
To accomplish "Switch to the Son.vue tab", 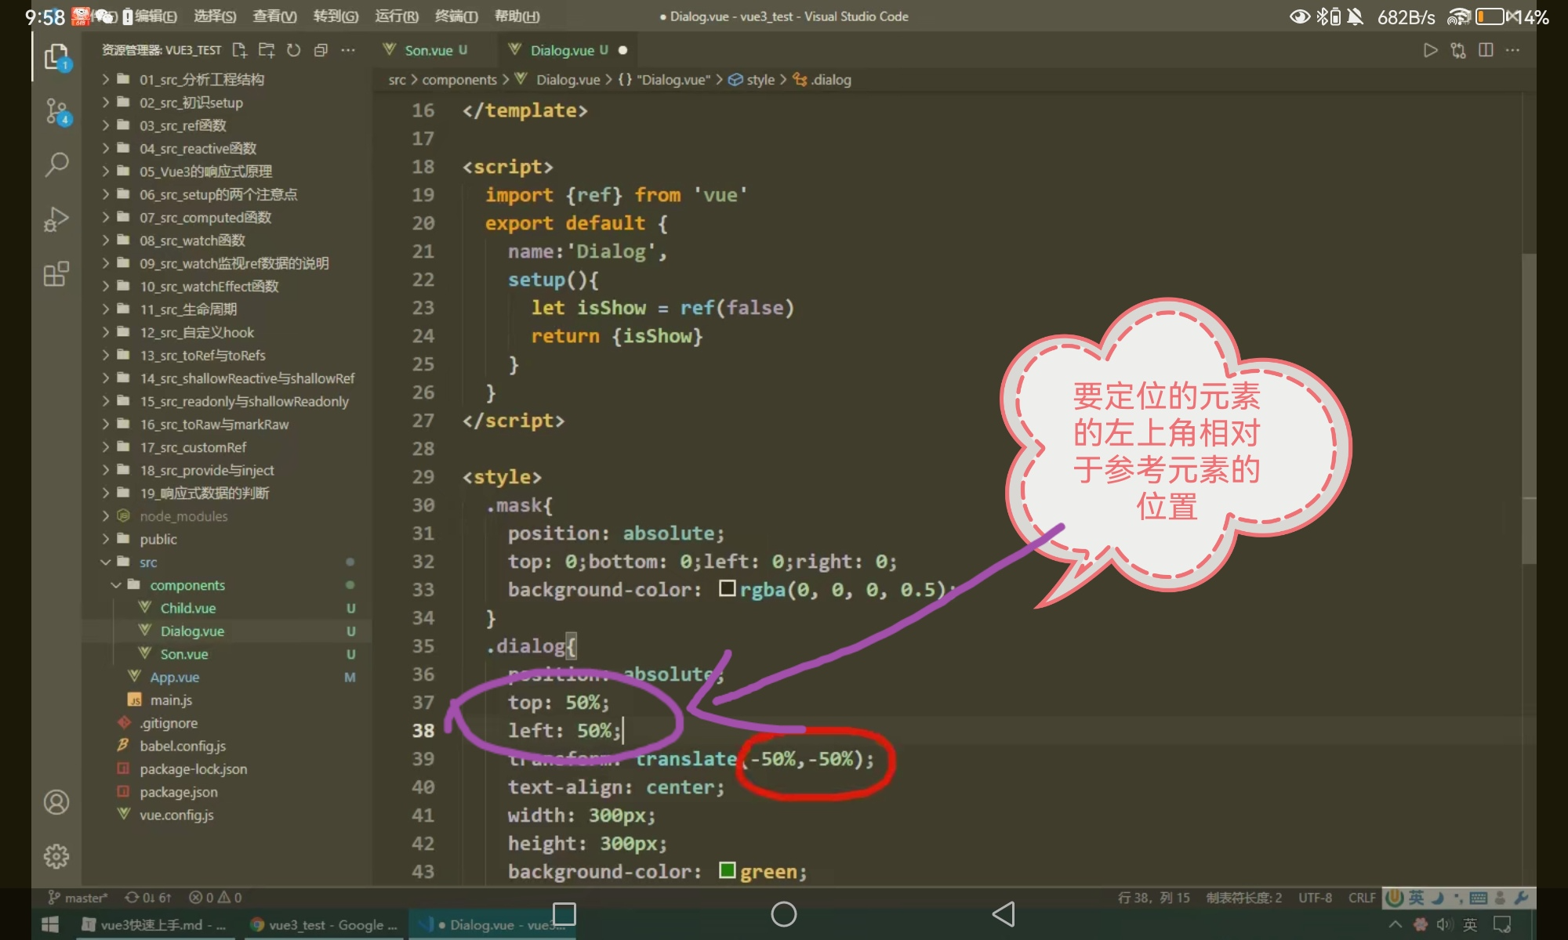I will click(428, 50).
